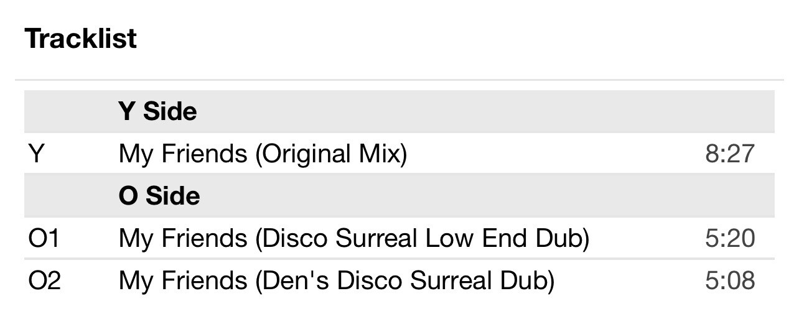Viewport: 799px width, 324px height.
Task: Click the Tracklist heading
Action: click(81, 39)
